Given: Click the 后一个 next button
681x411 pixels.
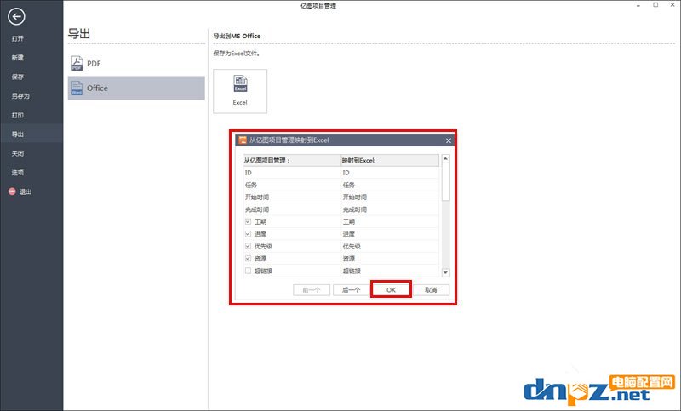Looking at the screenshot, I should (x=351, y=289).
